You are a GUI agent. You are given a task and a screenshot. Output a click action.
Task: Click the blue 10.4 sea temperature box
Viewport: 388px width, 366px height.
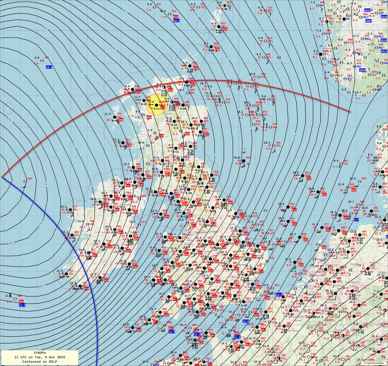[x=49, y=67]
